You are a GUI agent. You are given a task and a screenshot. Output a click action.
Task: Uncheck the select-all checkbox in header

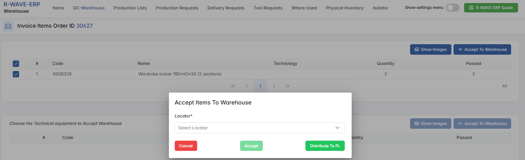[x=16, y=64]
